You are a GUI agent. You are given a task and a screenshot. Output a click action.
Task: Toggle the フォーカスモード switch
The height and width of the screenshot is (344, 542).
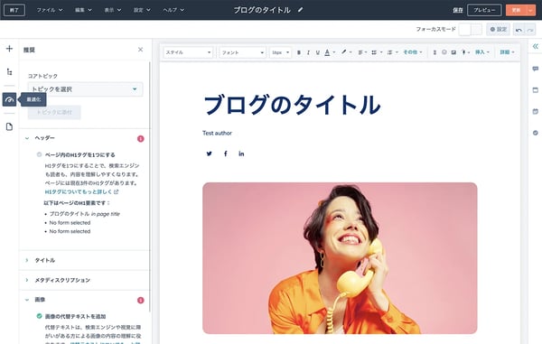470,30
